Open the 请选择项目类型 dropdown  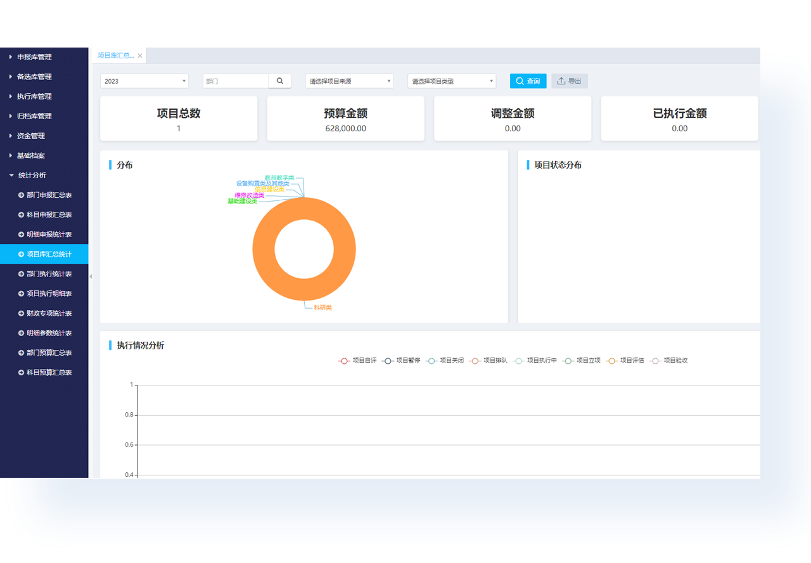[451, 81]
